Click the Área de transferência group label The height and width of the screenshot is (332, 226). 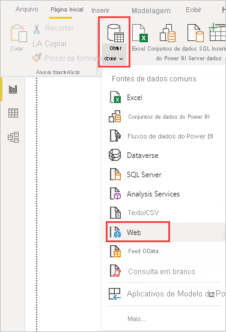58,72
